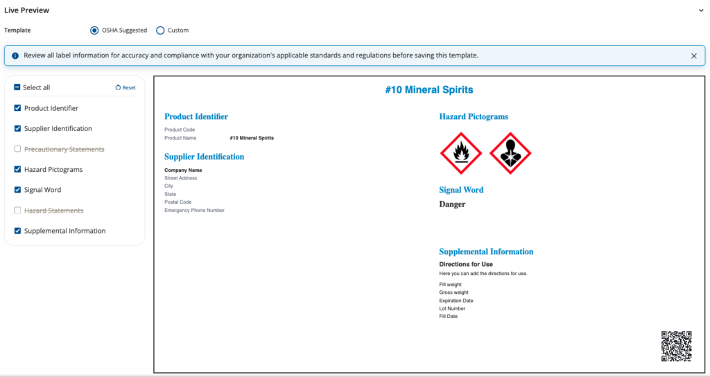Collapse the Live Preview section
710x377 pixels.
[x=701, y=10]
